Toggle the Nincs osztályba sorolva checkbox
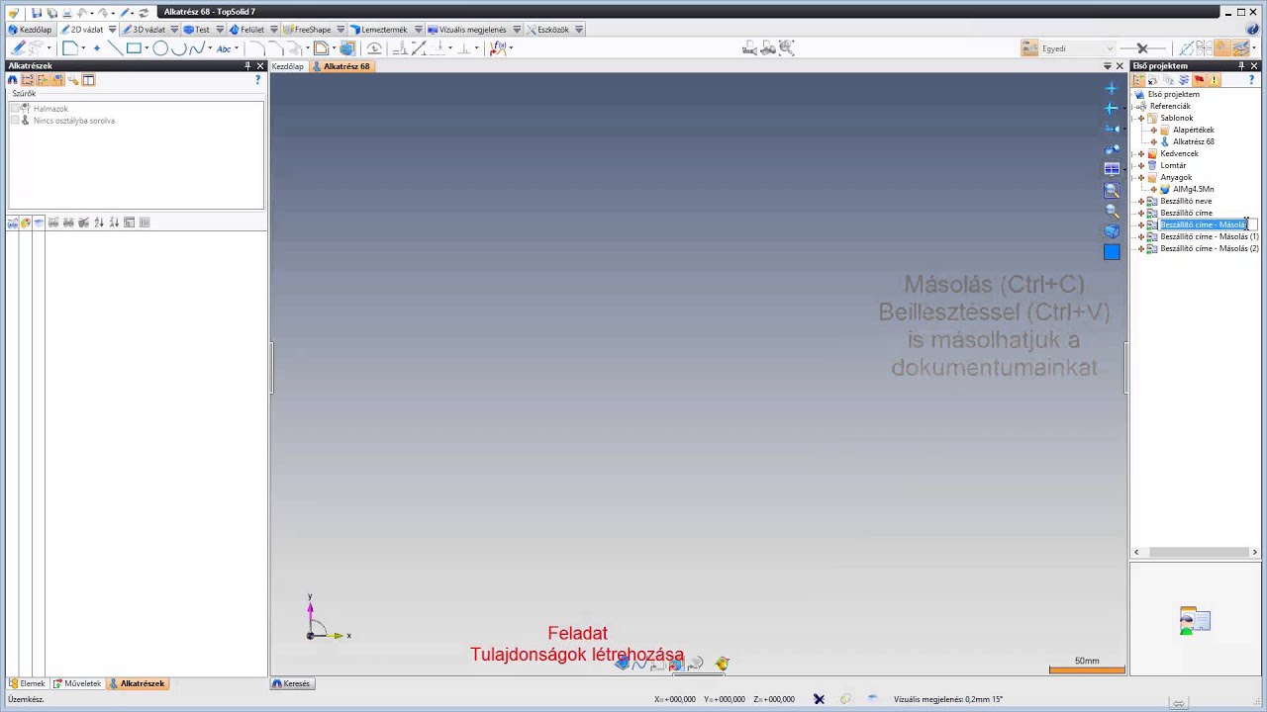The image size is (1267, 712). [16, 121]
